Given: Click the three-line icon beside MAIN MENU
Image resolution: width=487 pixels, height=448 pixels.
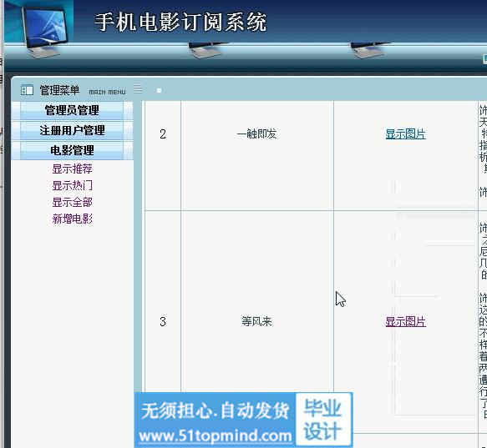Looking at the screenshot, I should pyautogui.click(x=138, y=89).
